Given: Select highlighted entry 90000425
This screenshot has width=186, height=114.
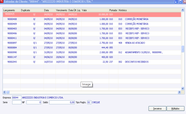Looking at the screenshot, I should click(92, 15).
